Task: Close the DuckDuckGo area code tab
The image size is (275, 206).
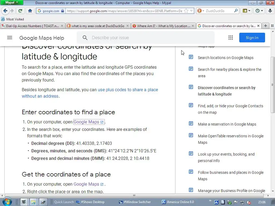Action: pos(128,26)
